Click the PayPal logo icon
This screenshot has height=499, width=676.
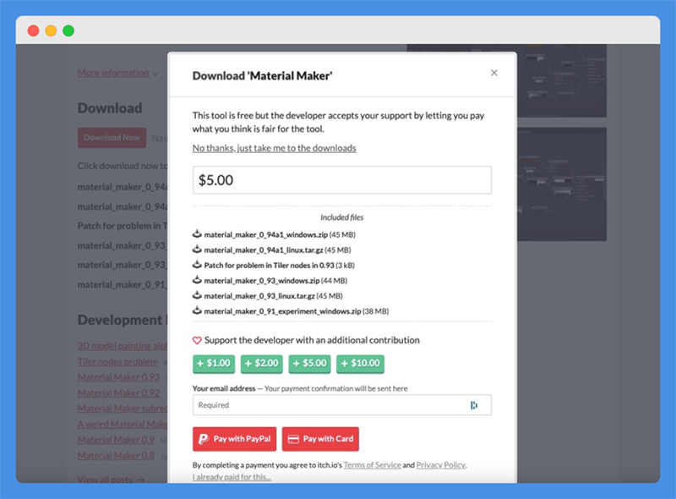(x=203, y=439)
